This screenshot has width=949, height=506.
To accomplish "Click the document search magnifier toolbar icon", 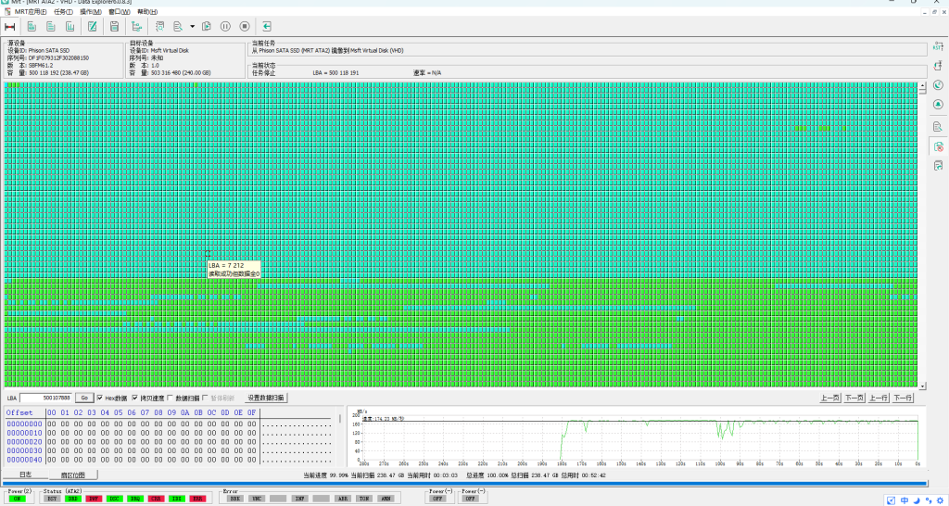I will point(179,26).
